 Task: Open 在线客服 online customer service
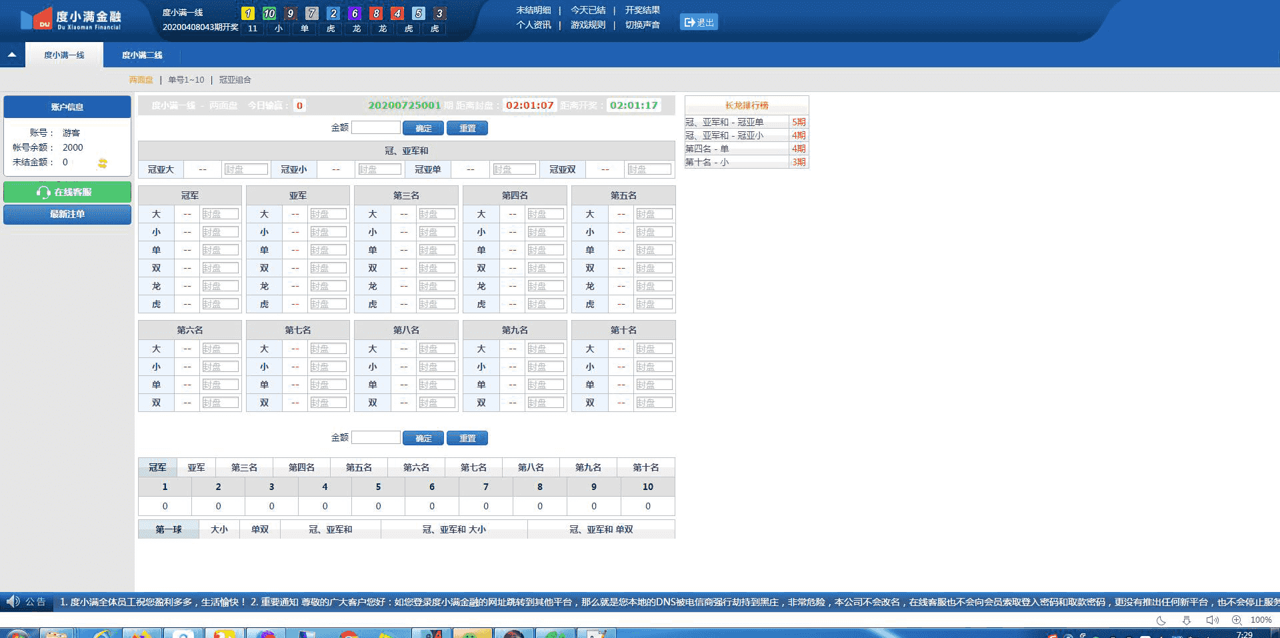click(67, 192)
